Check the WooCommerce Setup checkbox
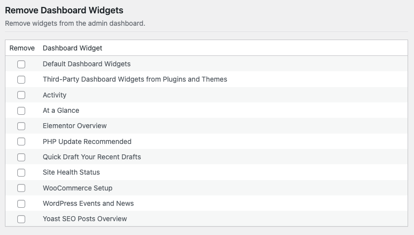The image size is (414, 235). click(21, 188)
